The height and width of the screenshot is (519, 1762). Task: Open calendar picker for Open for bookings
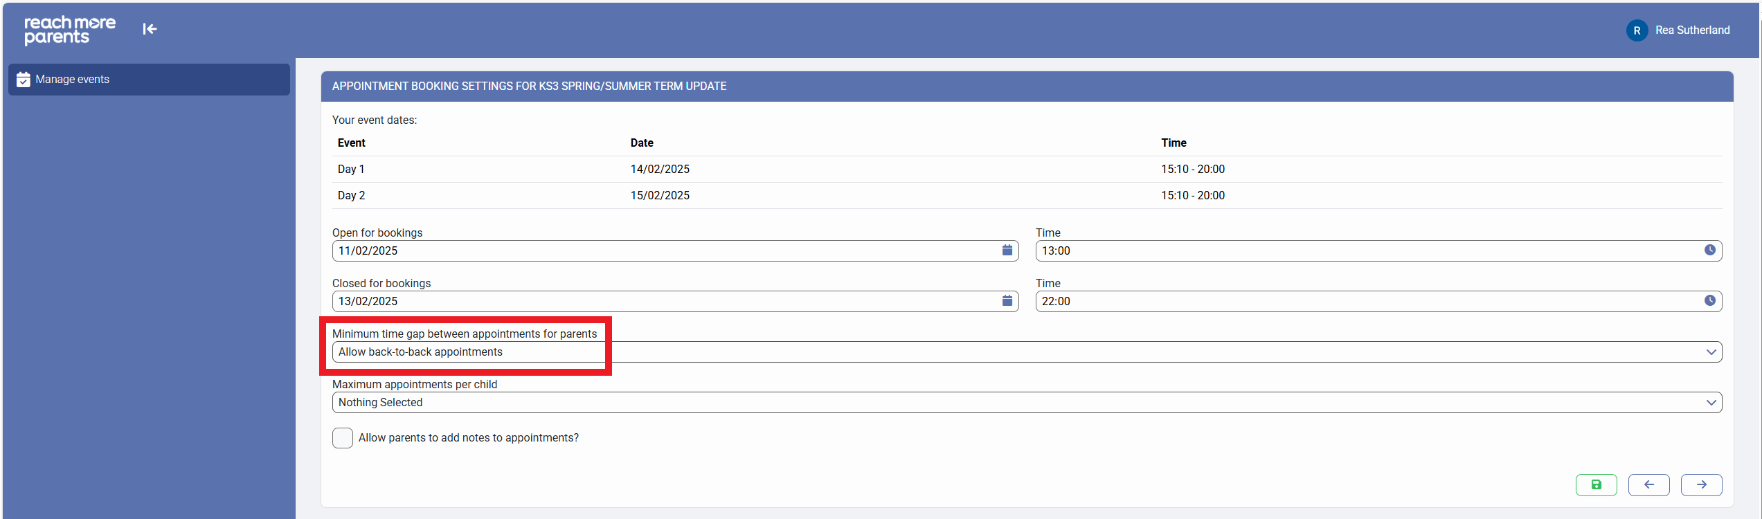tap(1007, 251)
